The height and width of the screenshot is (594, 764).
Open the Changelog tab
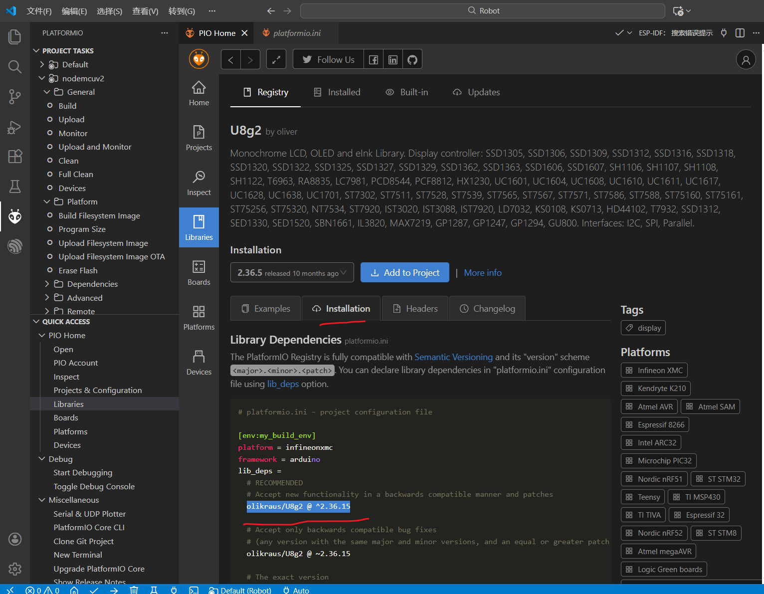(487, 309)
